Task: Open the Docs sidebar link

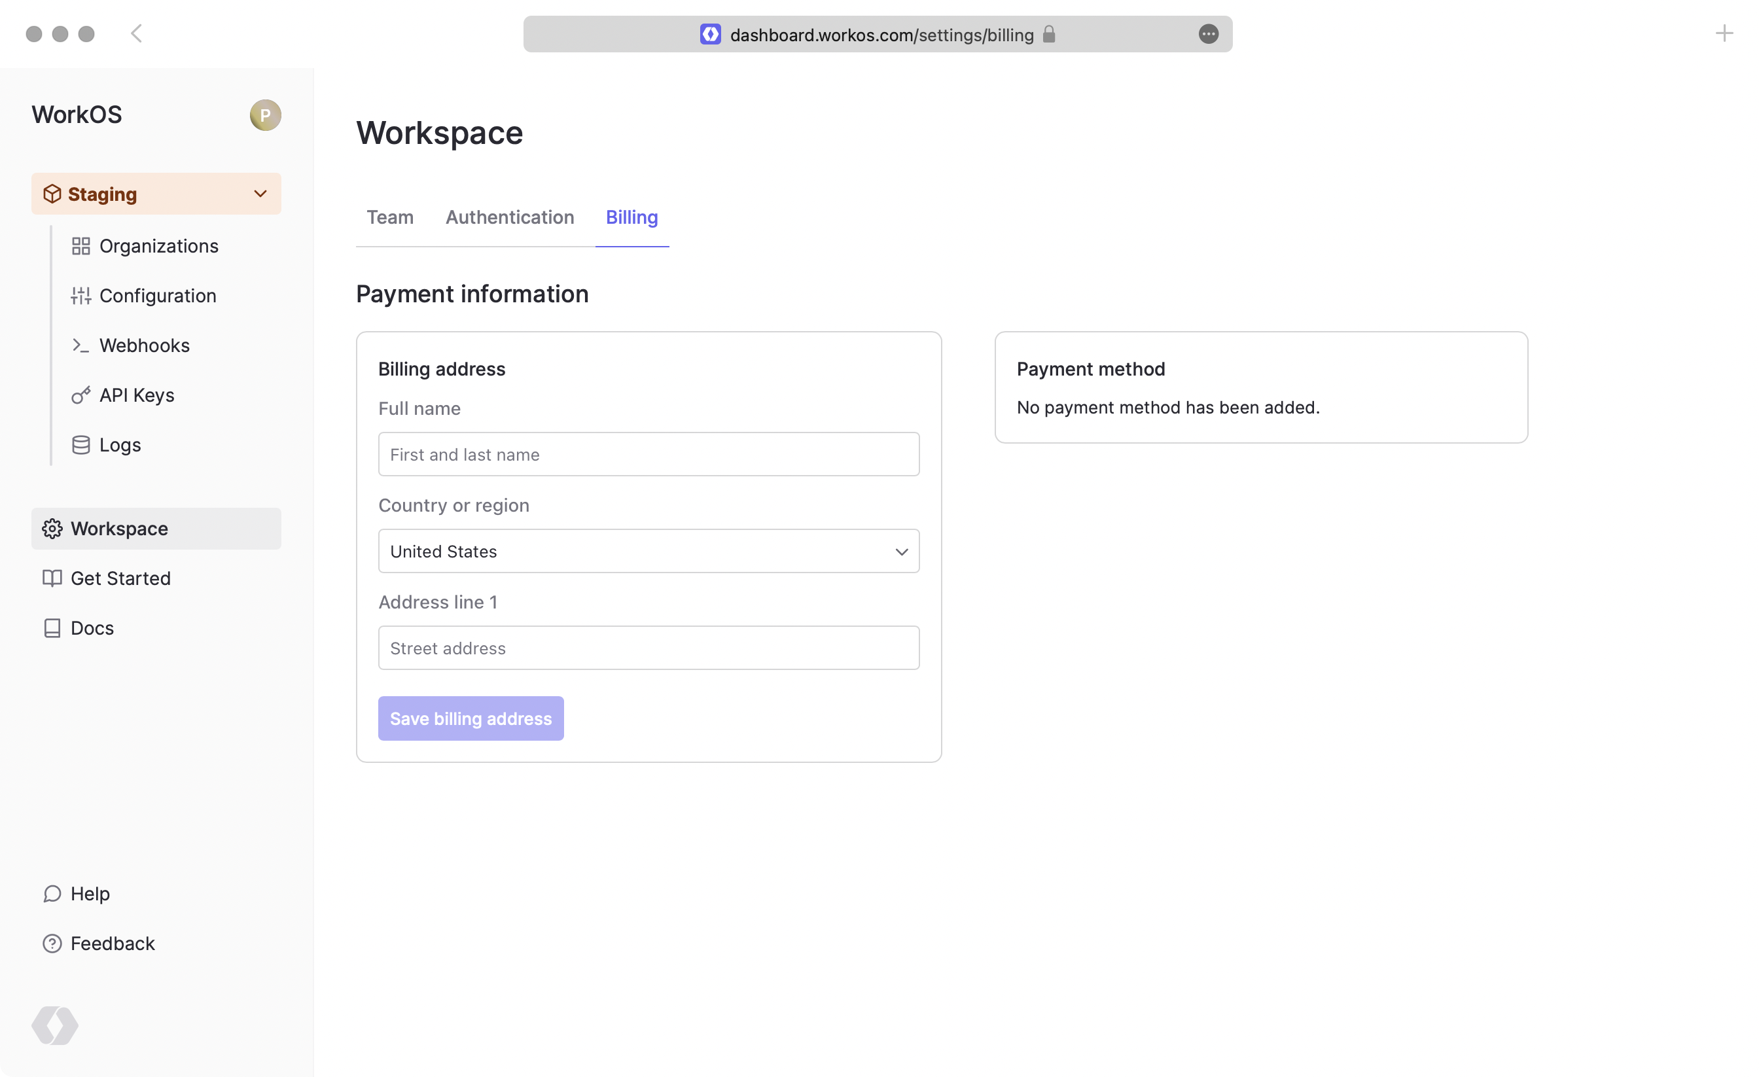Action: point(92,628)
